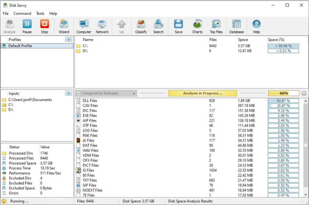Sort by the Name column header

88,40
